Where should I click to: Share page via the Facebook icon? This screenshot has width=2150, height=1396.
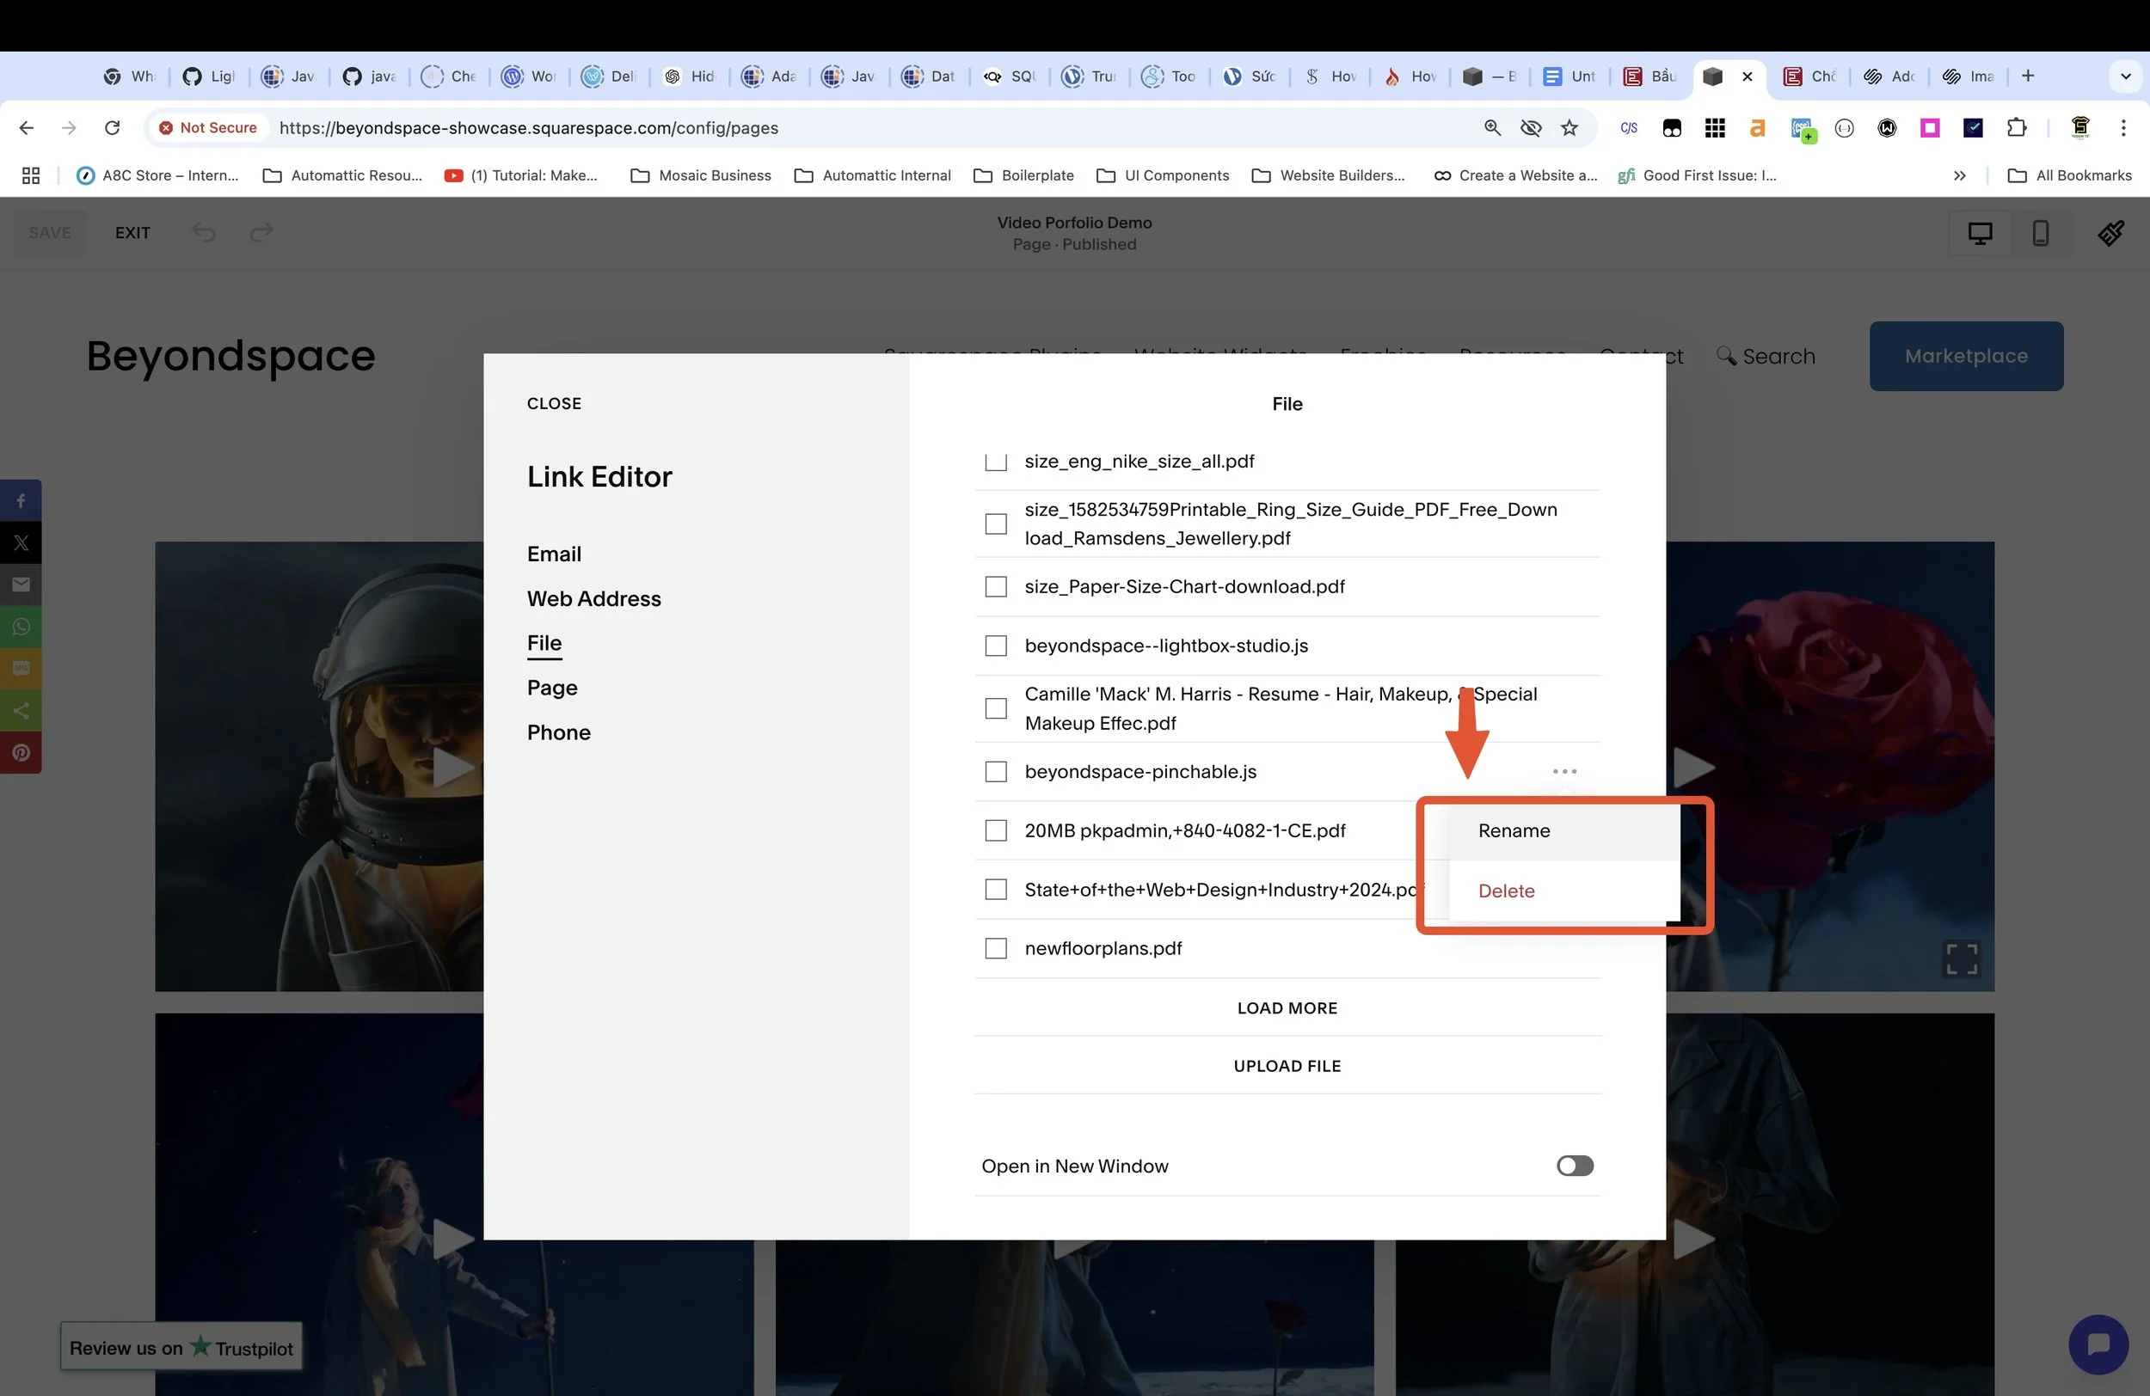pyautogui.click(x=21, y=499)
